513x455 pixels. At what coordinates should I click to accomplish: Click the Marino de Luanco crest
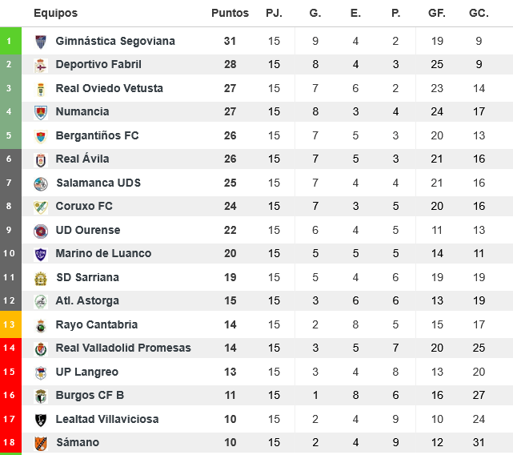(41, 254)
